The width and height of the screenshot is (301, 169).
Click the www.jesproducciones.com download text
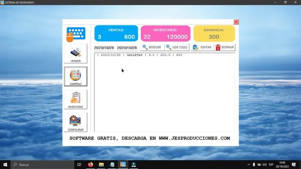pyautogui.click(x=194, y=138)
